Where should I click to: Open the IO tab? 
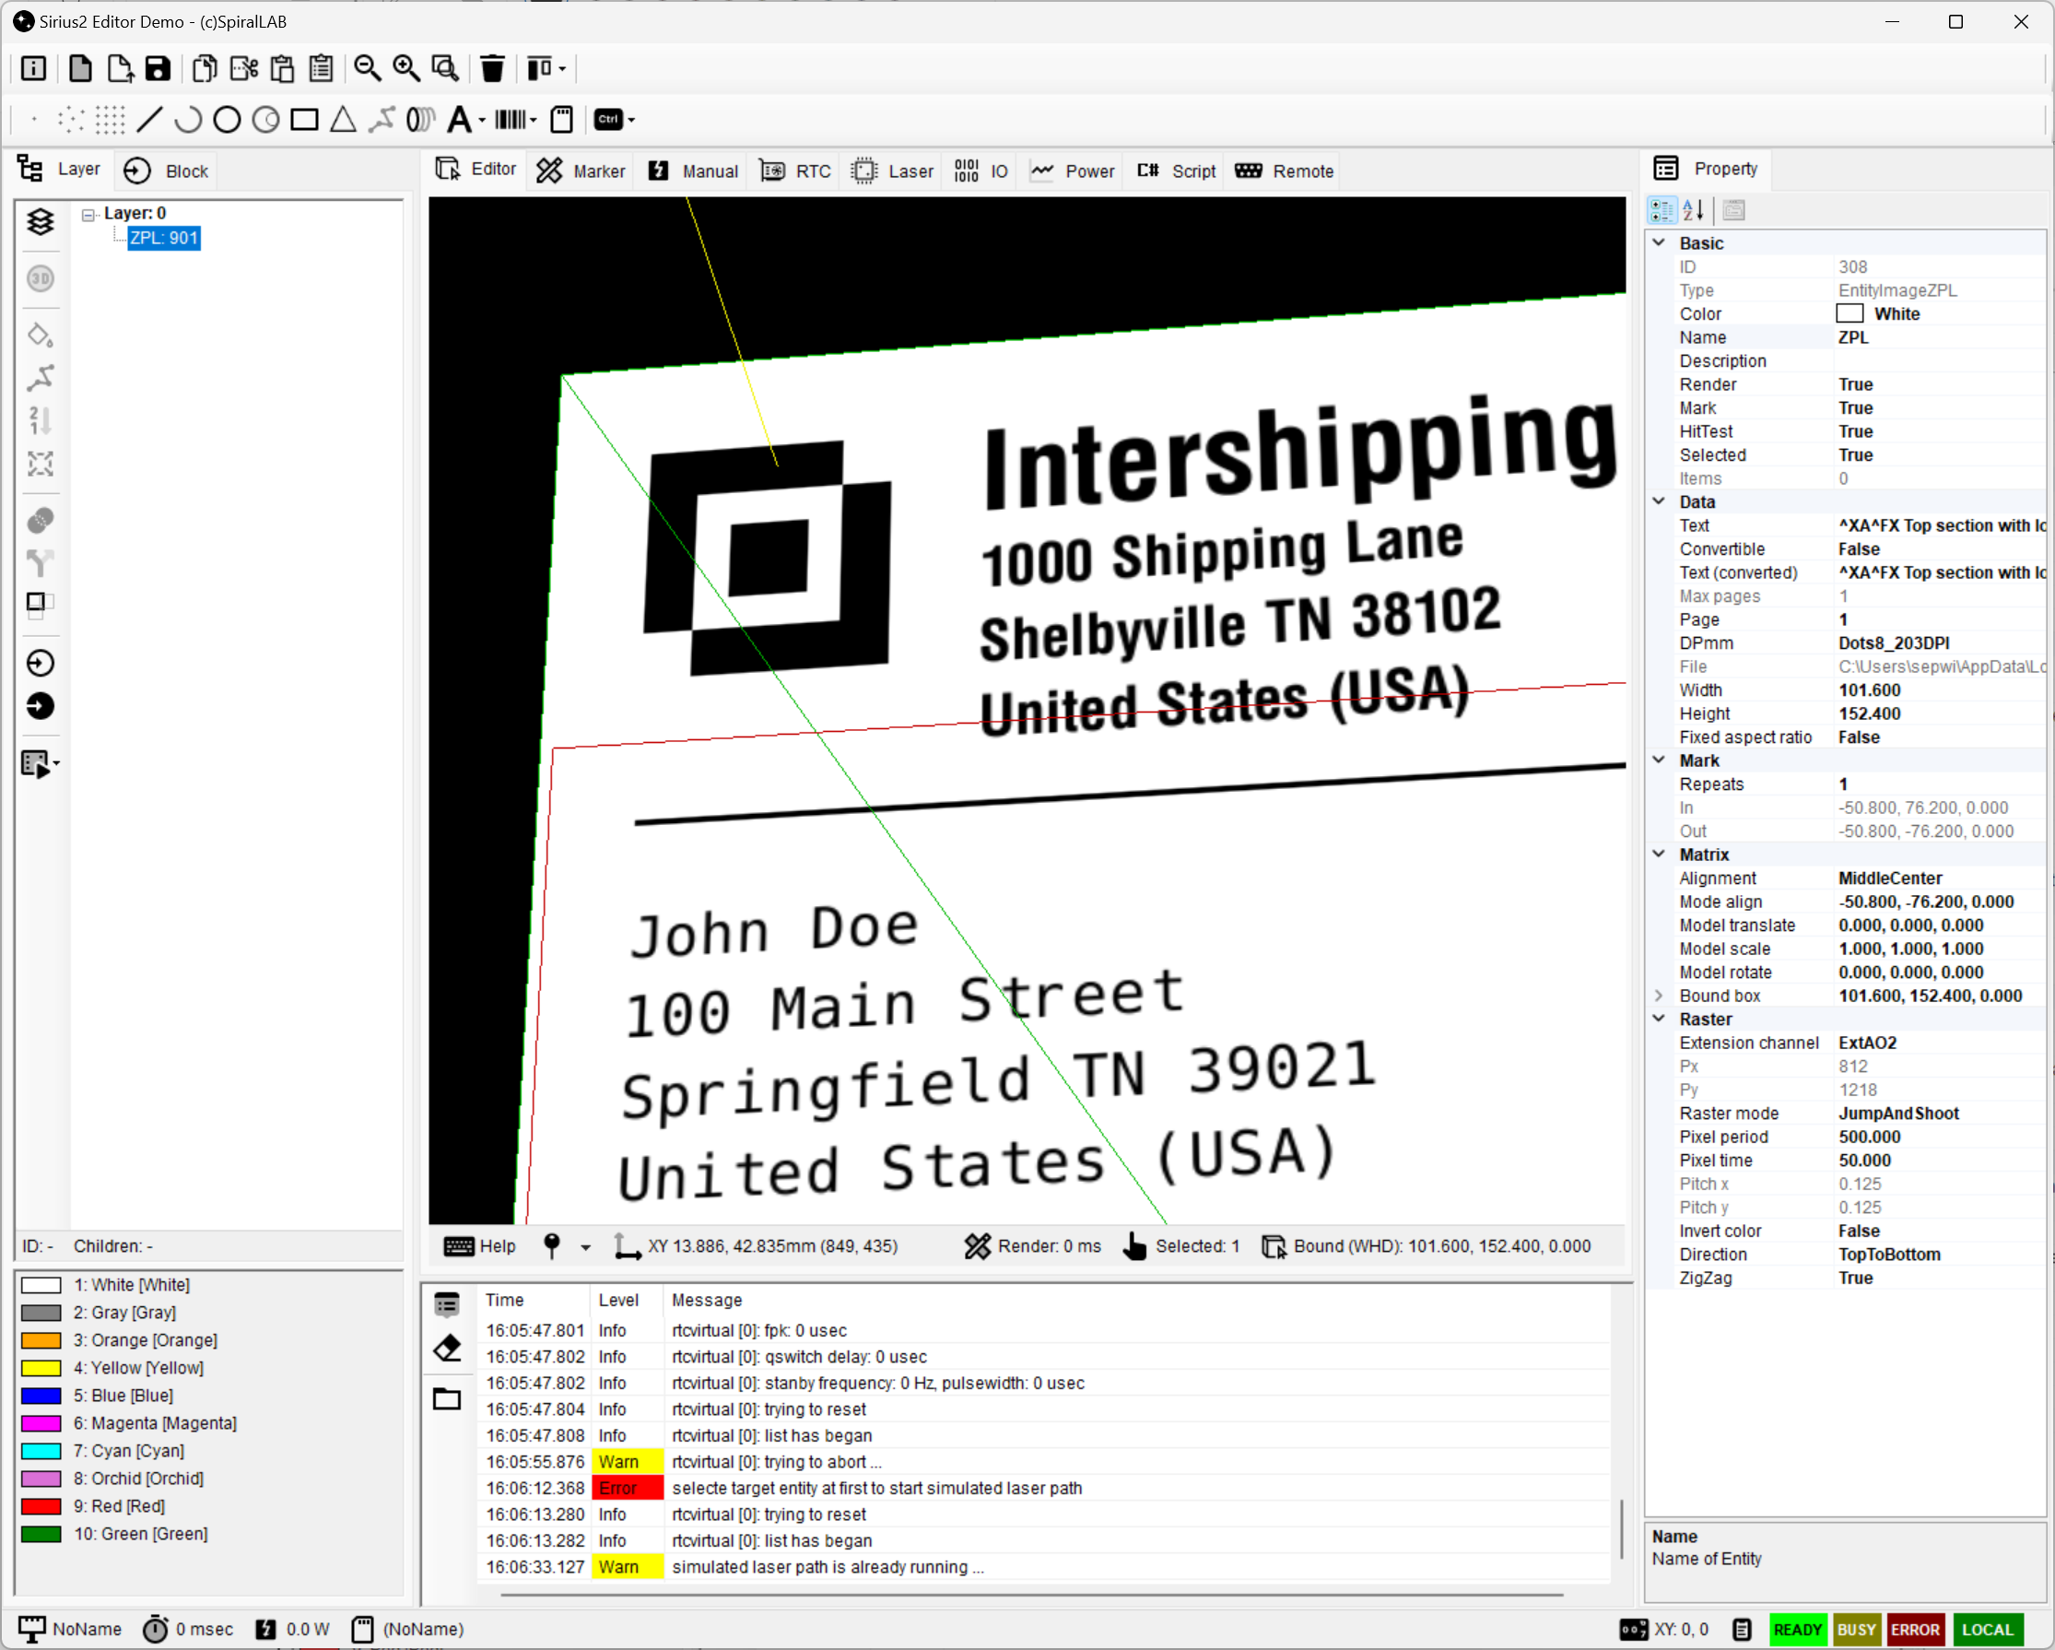[x=981, y=171]
